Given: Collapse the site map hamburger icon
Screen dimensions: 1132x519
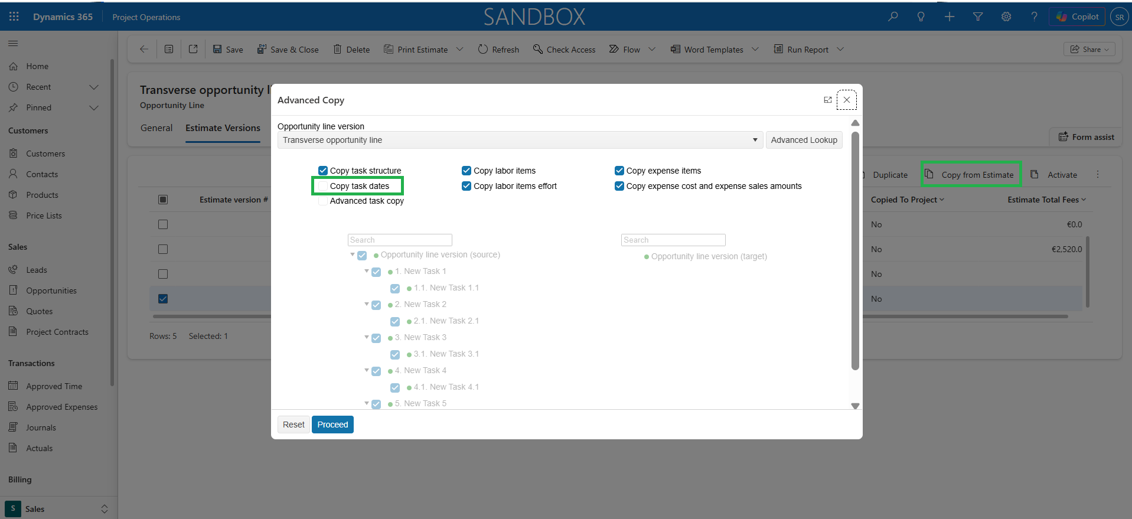Looking at the screenshot, I should tap(13, 43).
